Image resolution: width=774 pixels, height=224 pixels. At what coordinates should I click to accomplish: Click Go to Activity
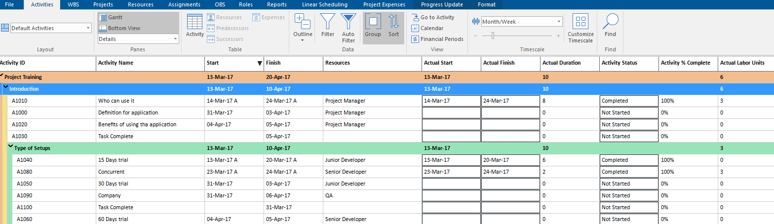433,17
